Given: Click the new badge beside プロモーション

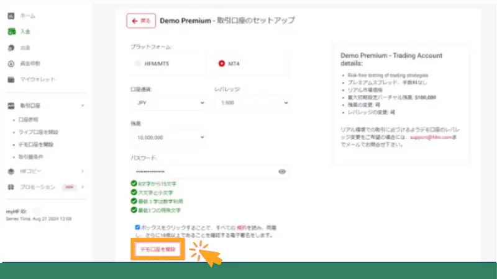Looking at the screenshot, I should pyautogui.click(x=69, y=187).
